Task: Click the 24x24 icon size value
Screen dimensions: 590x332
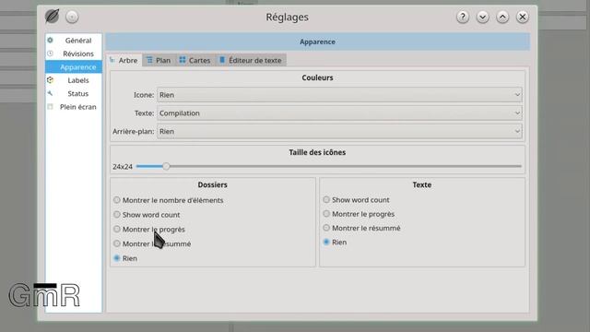Action: pos(123,166)
